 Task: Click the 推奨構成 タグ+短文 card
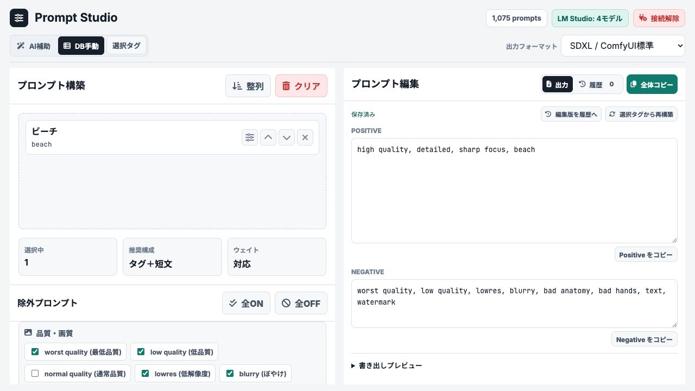(x=172, y=257)
